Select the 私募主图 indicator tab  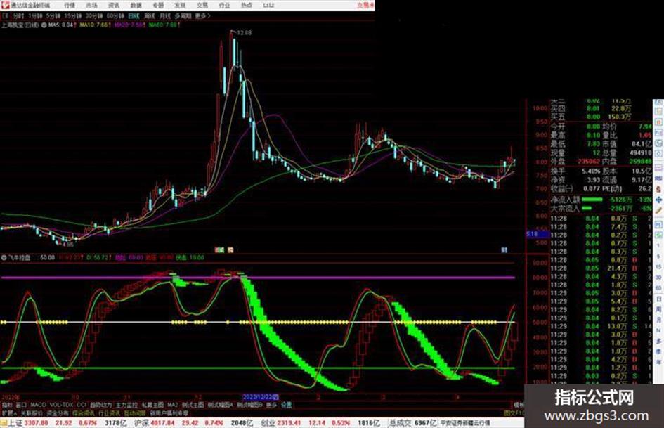pos(153,405)
